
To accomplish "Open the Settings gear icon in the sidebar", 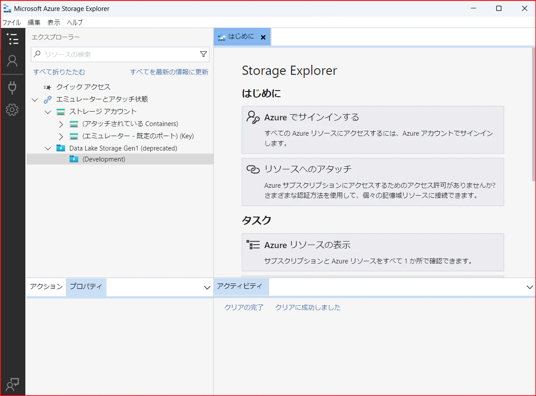I will (x=13, y=109).
